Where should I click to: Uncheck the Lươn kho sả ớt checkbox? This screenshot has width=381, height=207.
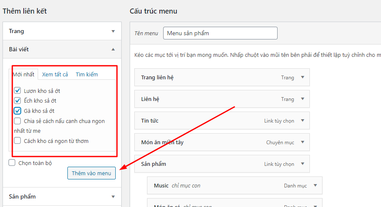click(17, 90)
